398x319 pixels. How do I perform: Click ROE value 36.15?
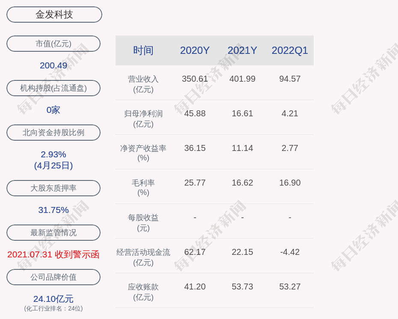(x=195, y=148)
